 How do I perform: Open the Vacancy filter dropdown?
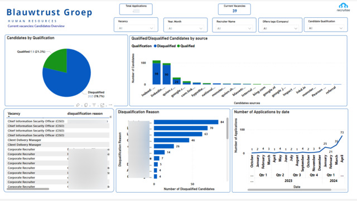(x=136, y=28)
